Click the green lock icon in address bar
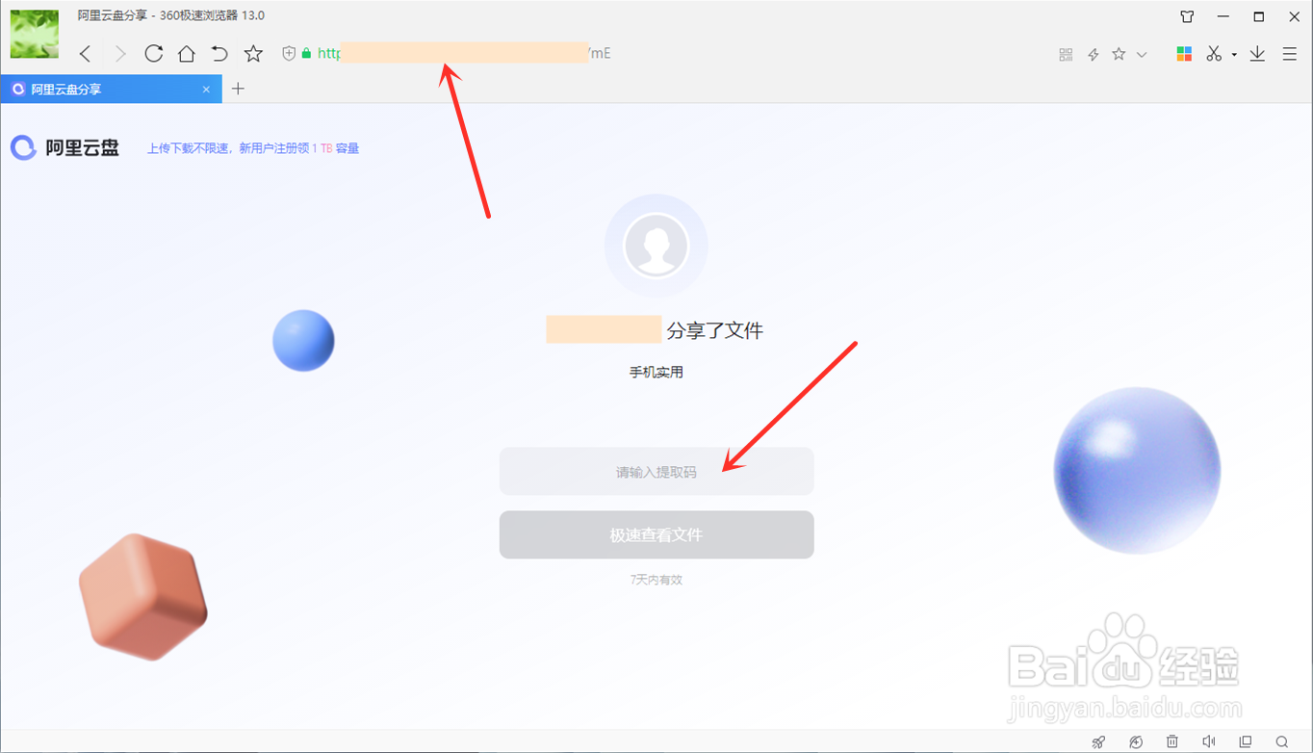This screenshot has width=1313, height=753. [x=307, y=54]
